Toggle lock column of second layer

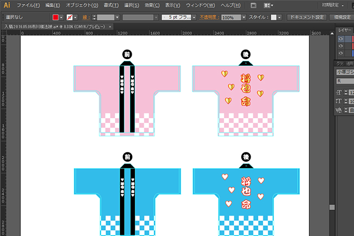coord(348,46)
